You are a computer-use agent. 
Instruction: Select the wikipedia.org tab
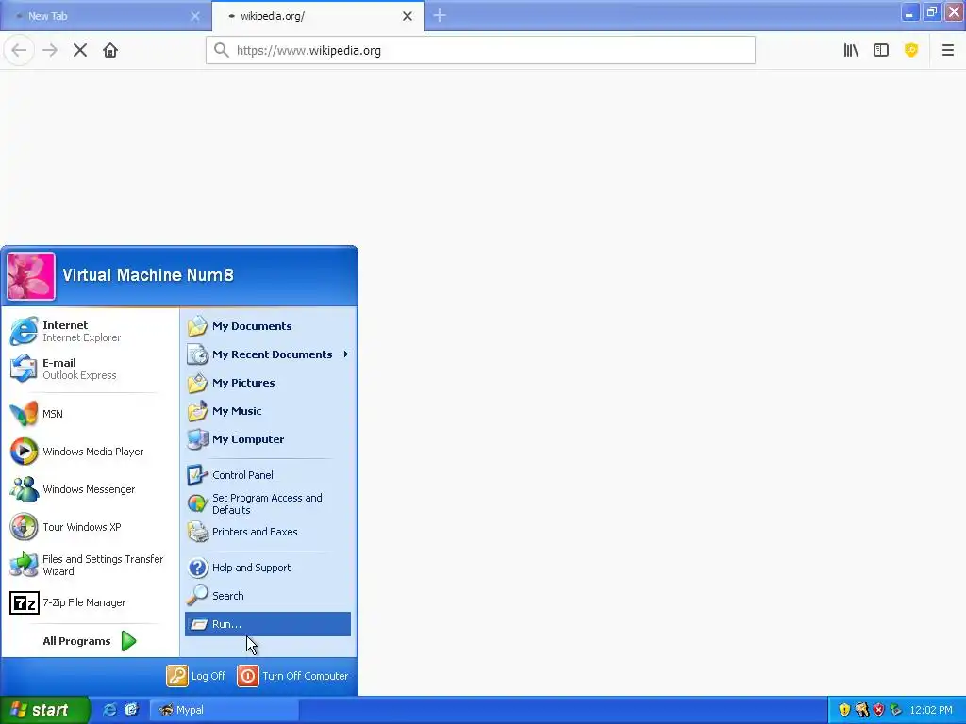[318, 16]
